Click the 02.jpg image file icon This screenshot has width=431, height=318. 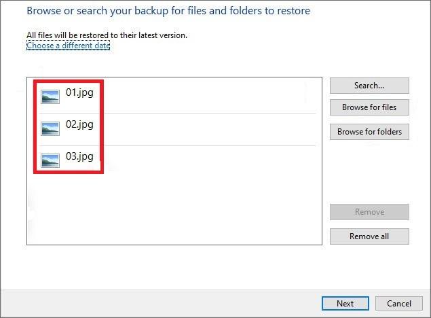tap(50, 128)
